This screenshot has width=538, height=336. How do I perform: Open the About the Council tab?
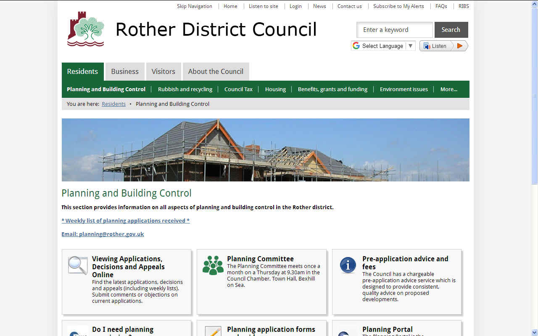point(216,71)
